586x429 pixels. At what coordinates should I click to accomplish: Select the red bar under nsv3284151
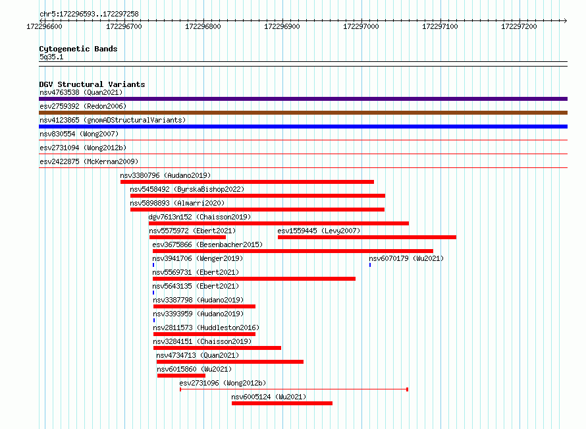pos(217,348)
